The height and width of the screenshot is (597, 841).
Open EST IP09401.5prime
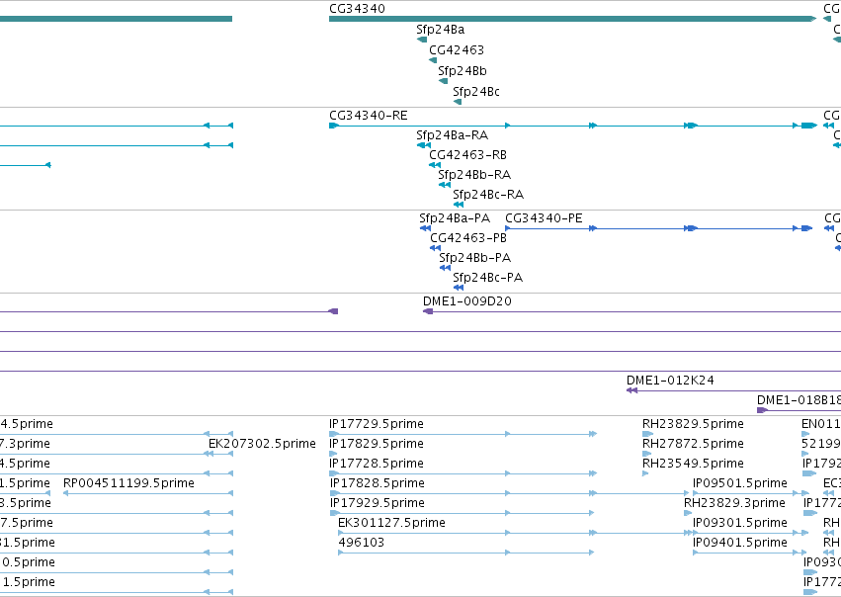(x=739, y=543)
